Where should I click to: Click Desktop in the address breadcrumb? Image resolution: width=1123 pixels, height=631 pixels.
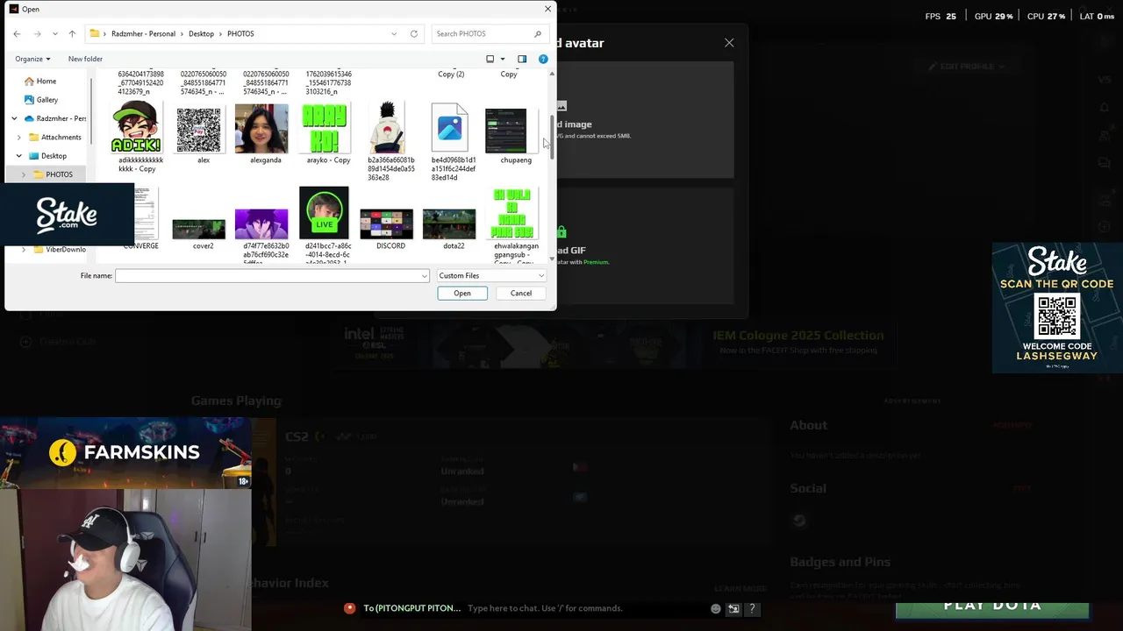[201, 33]
